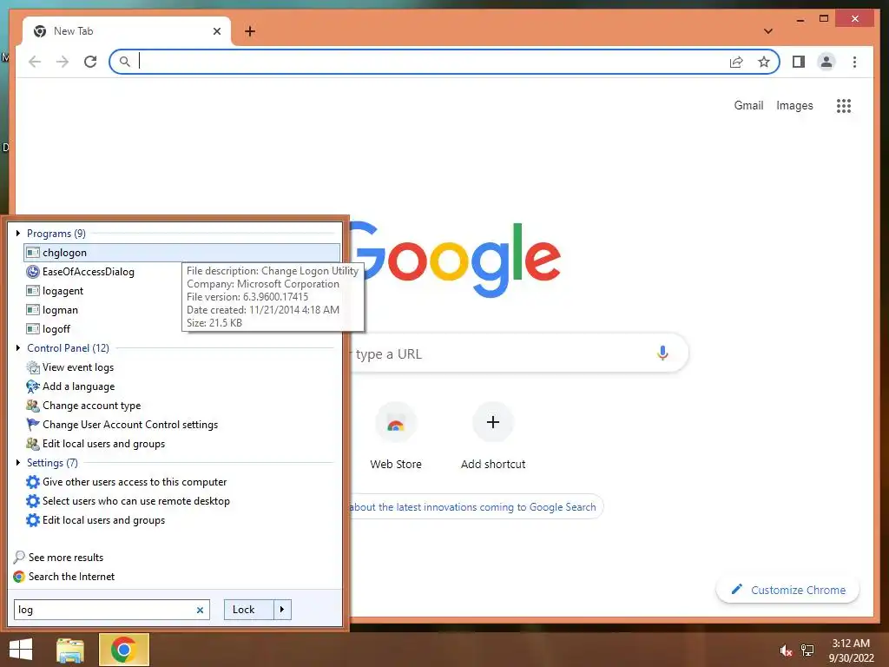Share this page icon in address bar
The height and width of the screenshot is (667, 889).
click(736, 62)
